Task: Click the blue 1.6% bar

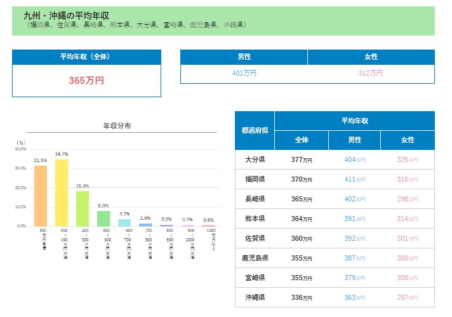Action: pos(145,225)
